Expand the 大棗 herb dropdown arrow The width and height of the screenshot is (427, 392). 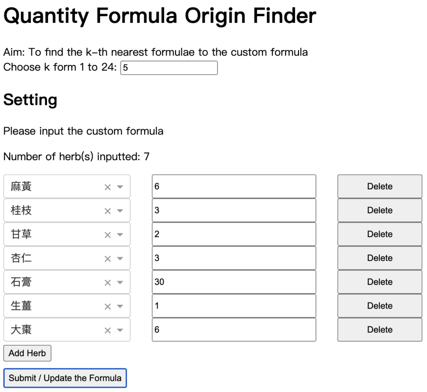click(x=120, y=330)
